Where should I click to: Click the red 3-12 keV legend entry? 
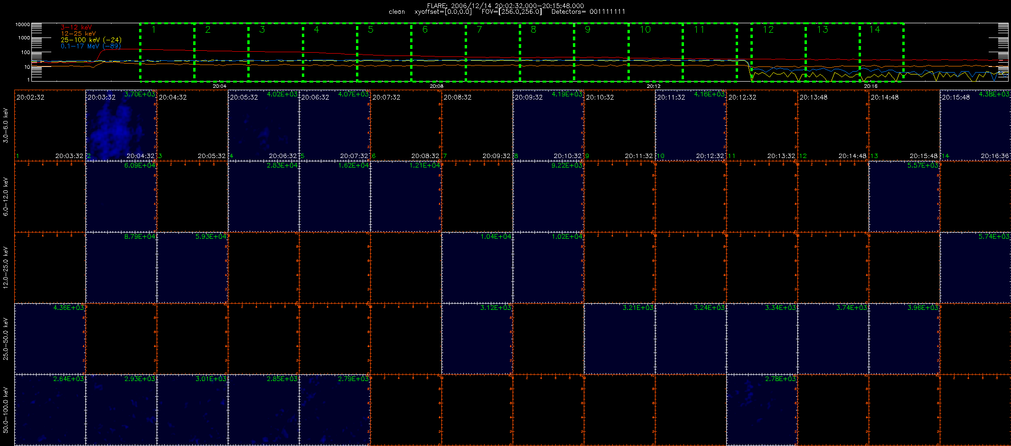pyautogui.click(x=76, y=28)
